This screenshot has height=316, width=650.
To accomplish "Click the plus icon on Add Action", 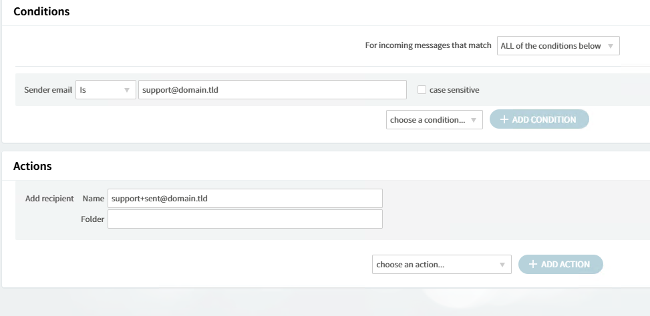I will point(533,265).
